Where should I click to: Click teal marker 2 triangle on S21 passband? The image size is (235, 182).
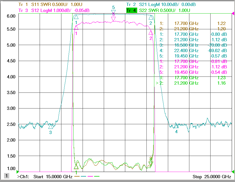tap(151, 17)
